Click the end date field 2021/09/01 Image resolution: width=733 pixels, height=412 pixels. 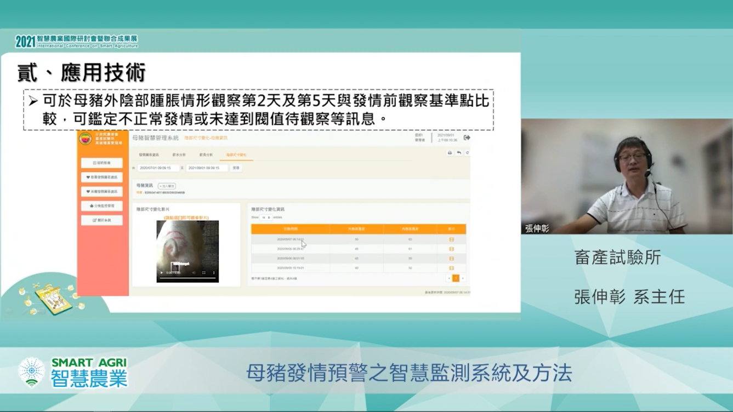(207, 168)
